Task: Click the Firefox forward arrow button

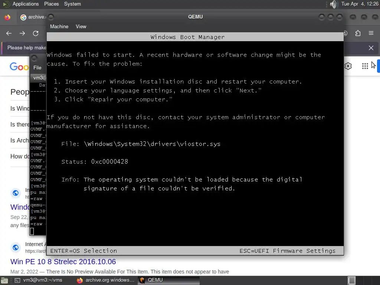Action: [x=22, y=33]
